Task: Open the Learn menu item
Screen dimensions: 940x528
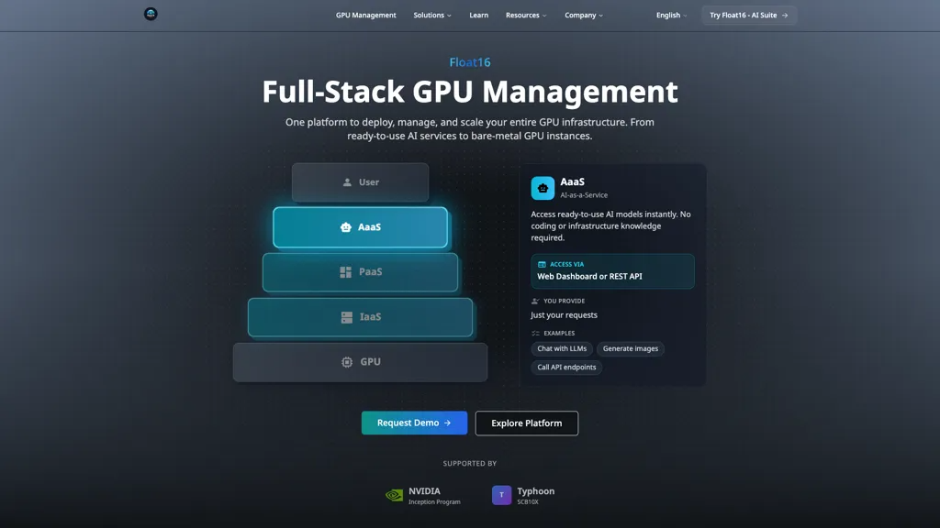Action: (x=478, y=15)
